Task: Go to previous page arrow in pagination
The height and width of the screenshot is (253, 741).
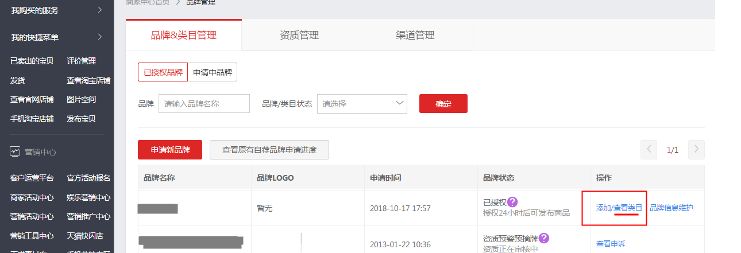Action: 649,150
